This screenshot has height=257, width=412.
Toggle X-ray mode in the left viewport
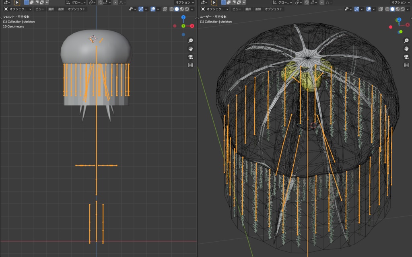pyautogui.click(x=165, y=9)
